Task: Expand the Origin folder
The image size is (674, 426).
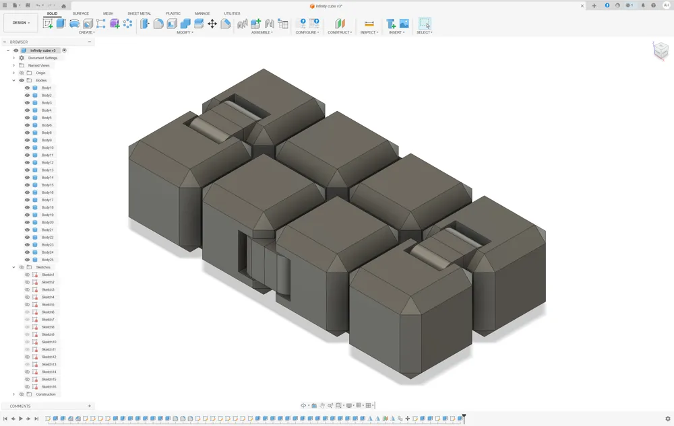Action: coord(13,73)
